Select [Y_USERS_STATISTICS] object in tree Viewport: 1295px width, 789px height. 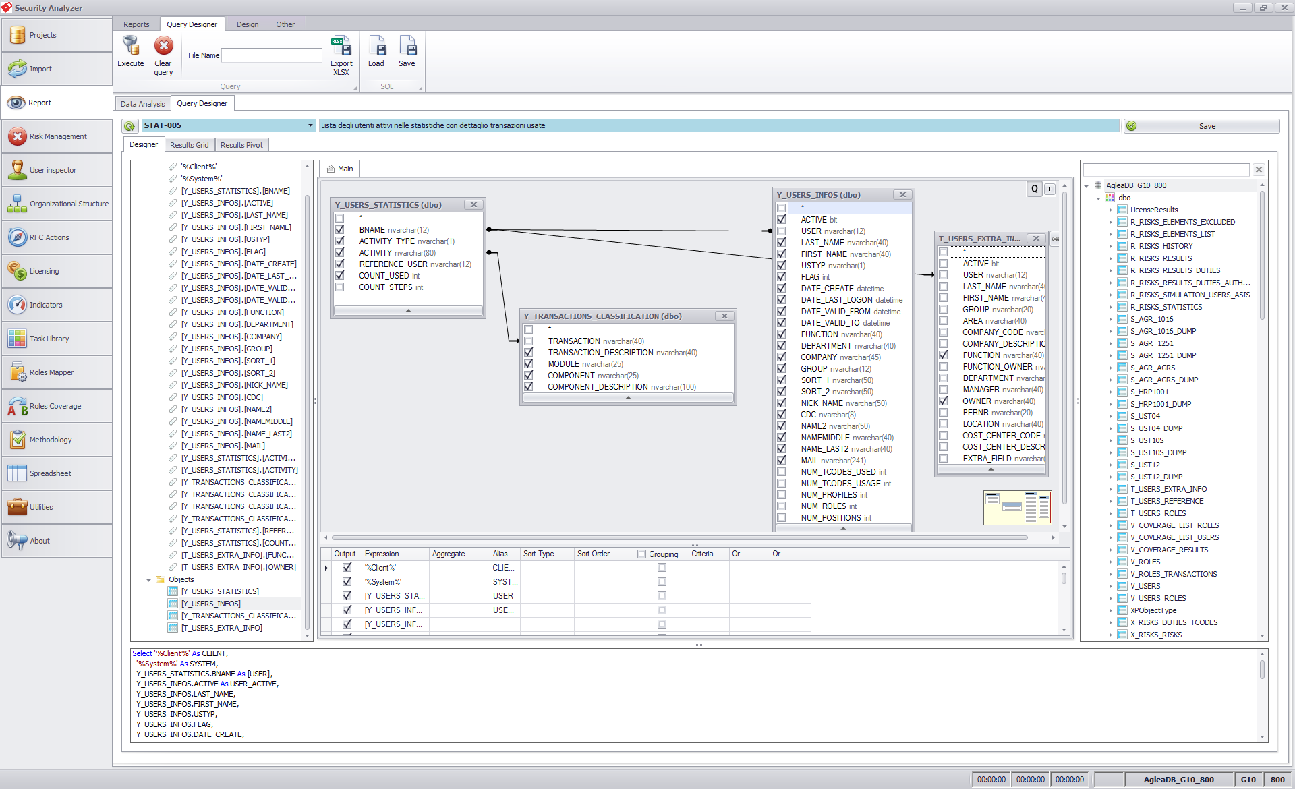point(220,592)
